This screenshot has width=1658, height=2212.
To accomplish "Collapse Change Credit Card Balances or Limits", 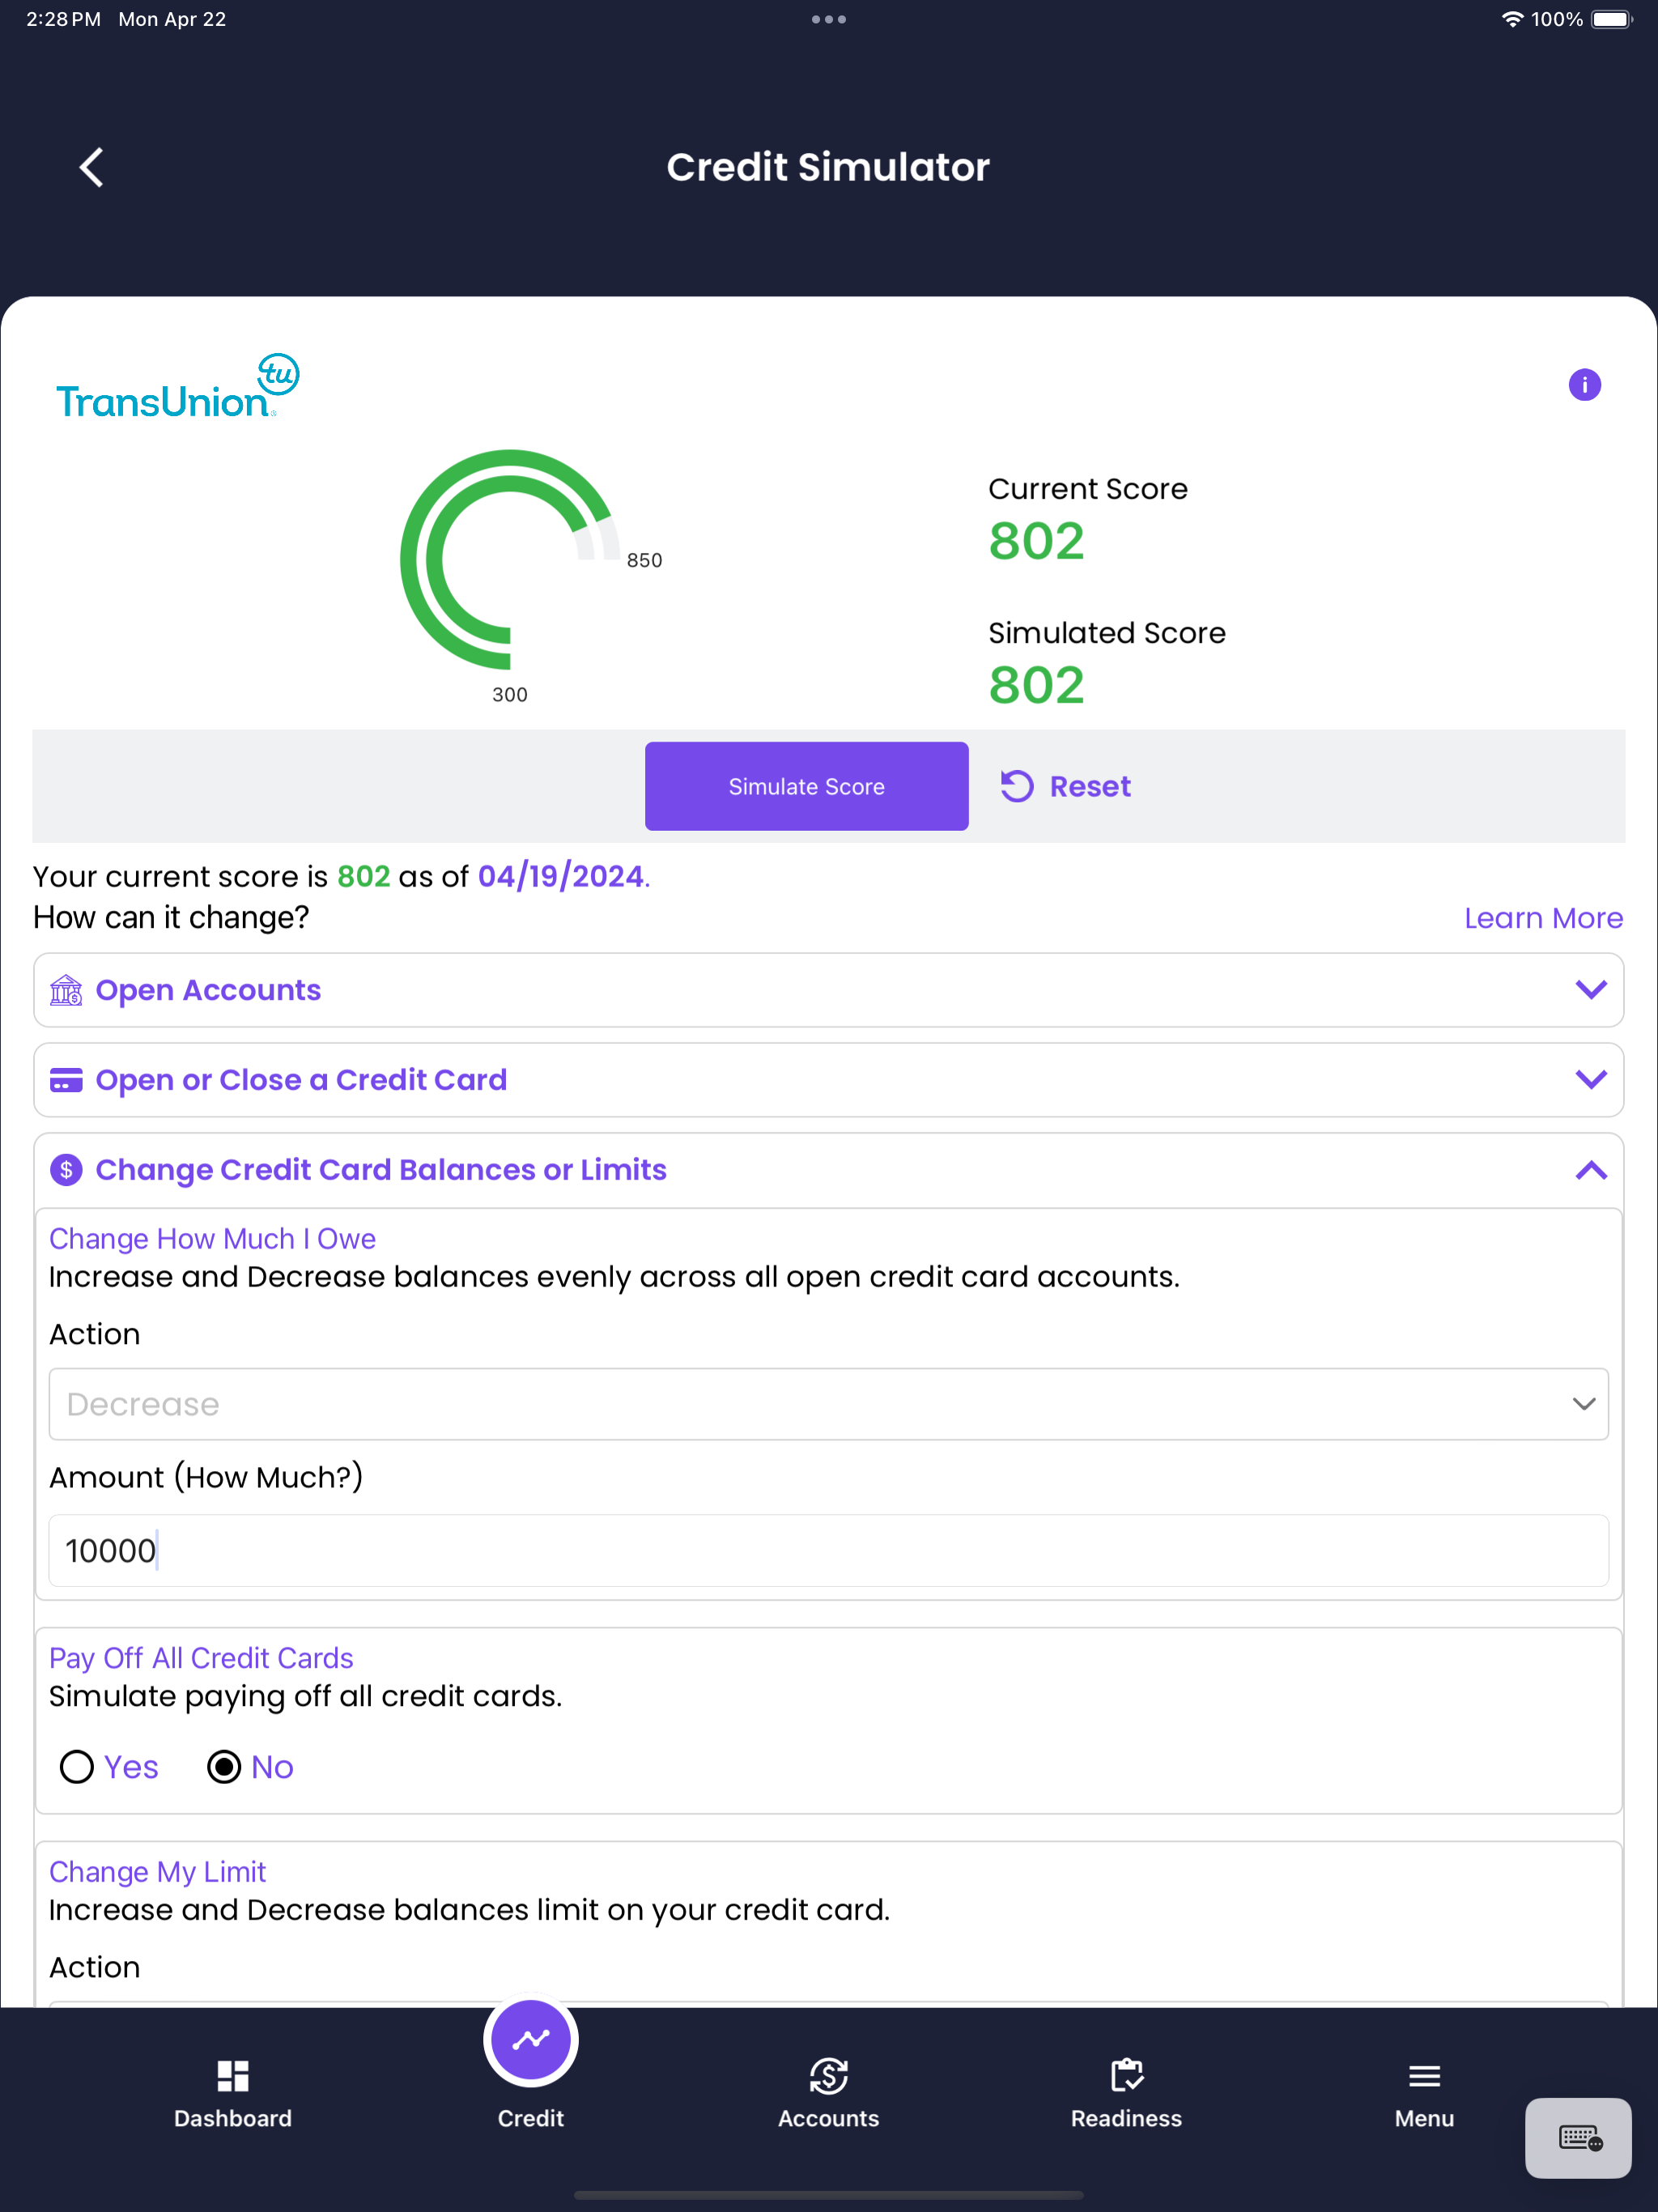I will (1591, 1170).
